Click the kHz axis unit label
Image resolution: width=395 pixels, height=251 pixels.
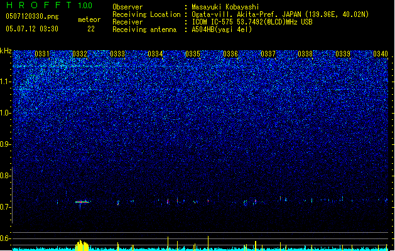pyautogui.click(x=6, y=51)
